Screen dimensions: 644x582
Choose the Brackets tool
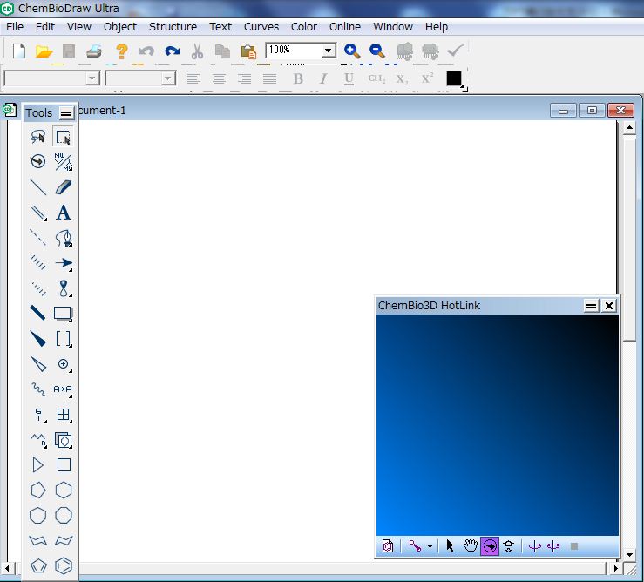click(x=64, y=338)
